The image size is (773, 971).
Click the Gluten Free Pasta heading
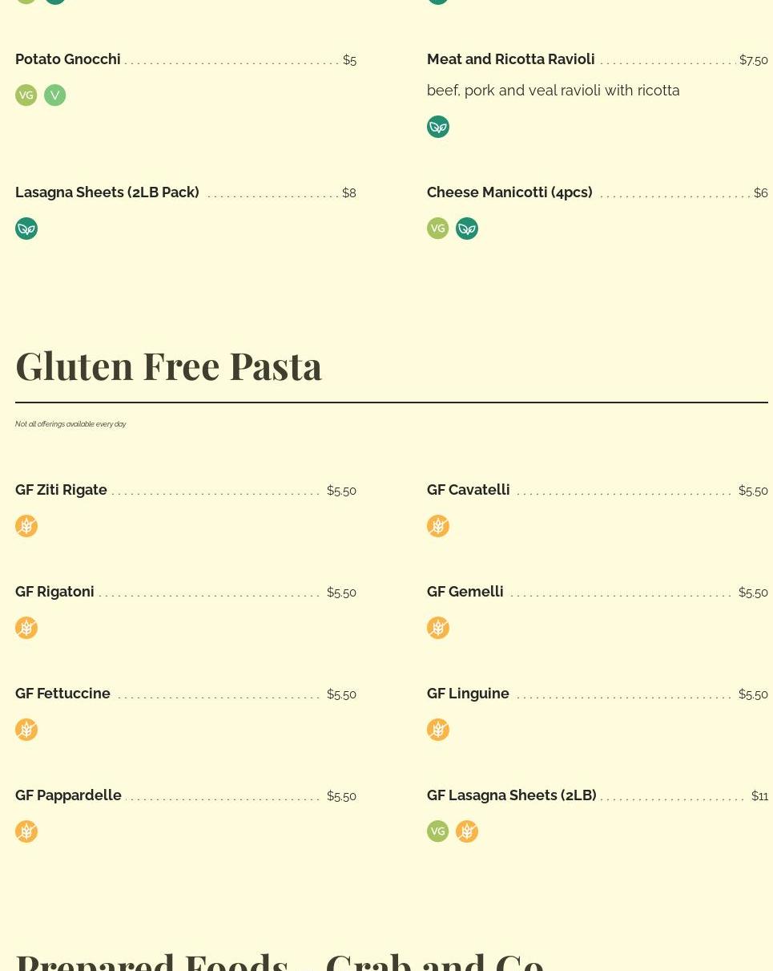point(168,366)
